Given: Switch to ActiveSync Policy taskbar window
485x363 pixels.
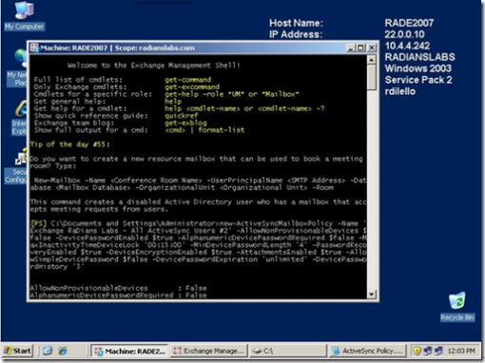Looking at the screenshot, I should pos(367,351).
